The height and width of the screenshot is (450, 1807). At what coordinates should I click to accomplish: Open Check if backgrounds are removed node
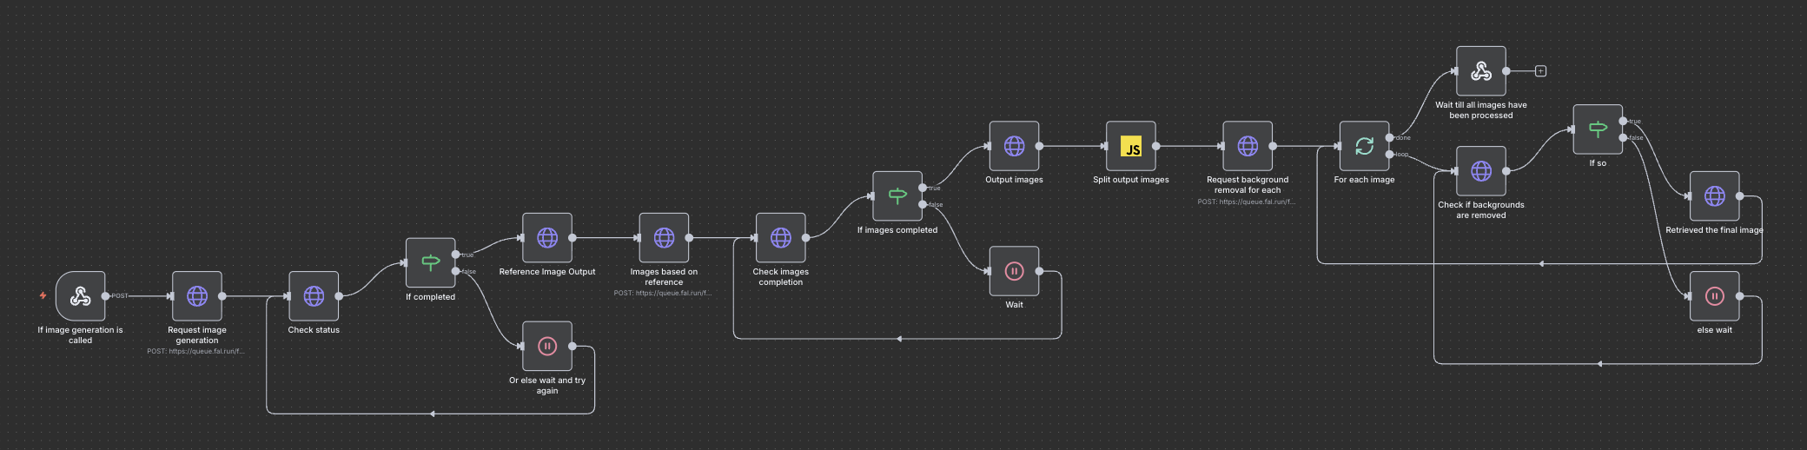coord(1481,171)
